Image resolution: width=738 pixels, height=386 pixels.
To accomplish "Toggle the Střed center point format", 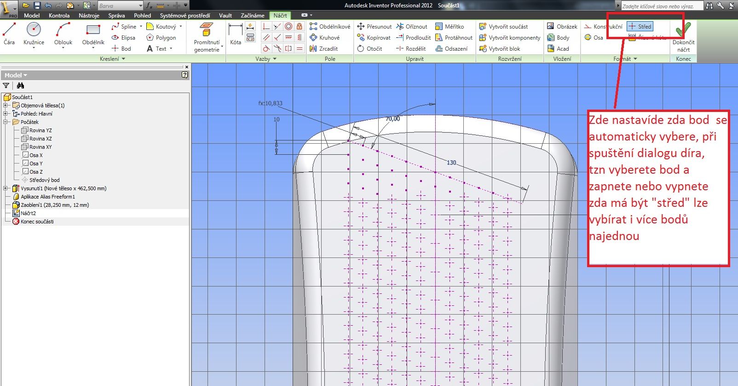I will pos(640,27).
